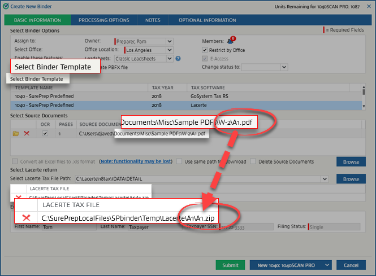Expand the Office Location dropdown
This screenshot has height=276, width=376.
(169, 50)
